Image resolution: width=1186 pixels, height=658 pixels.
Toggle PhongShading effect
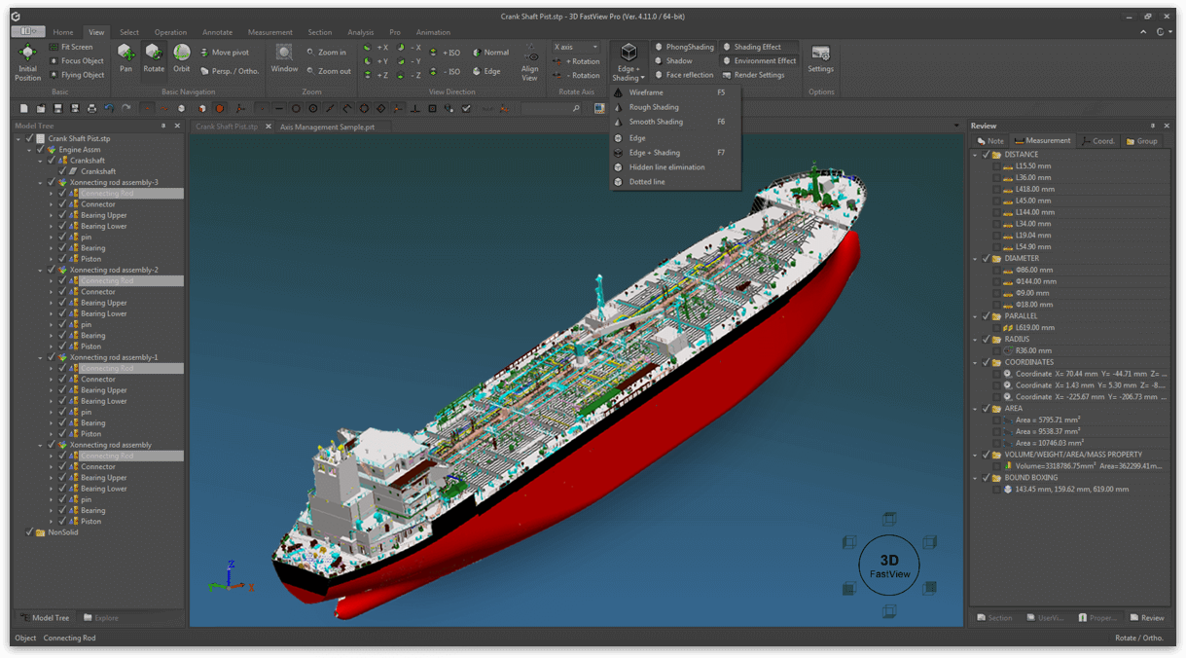pos(684,47)
